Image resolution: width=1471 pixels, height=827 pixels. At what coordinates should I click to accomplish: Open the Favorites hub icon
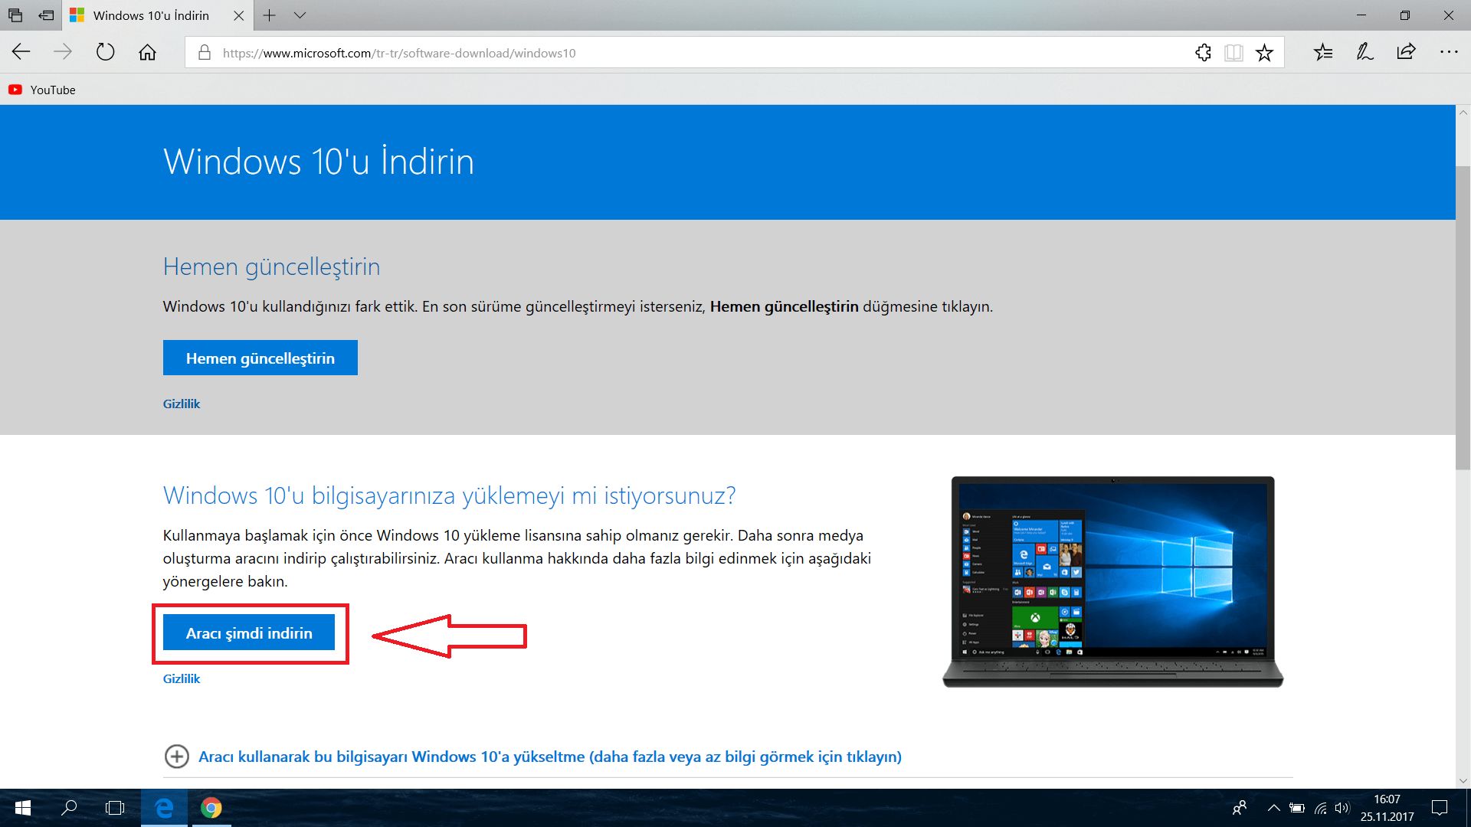pyautogui.click(x=1323, y=52)
